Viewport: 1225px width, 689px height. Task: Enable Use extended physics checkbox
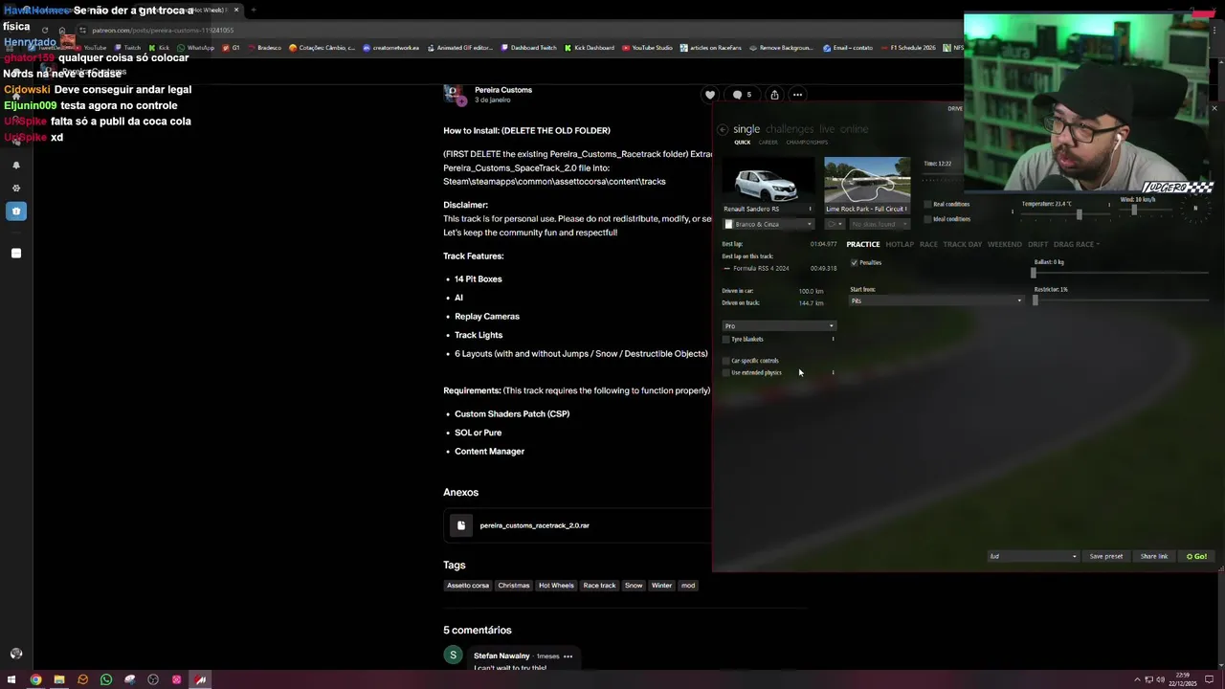[x=726, y=372]
